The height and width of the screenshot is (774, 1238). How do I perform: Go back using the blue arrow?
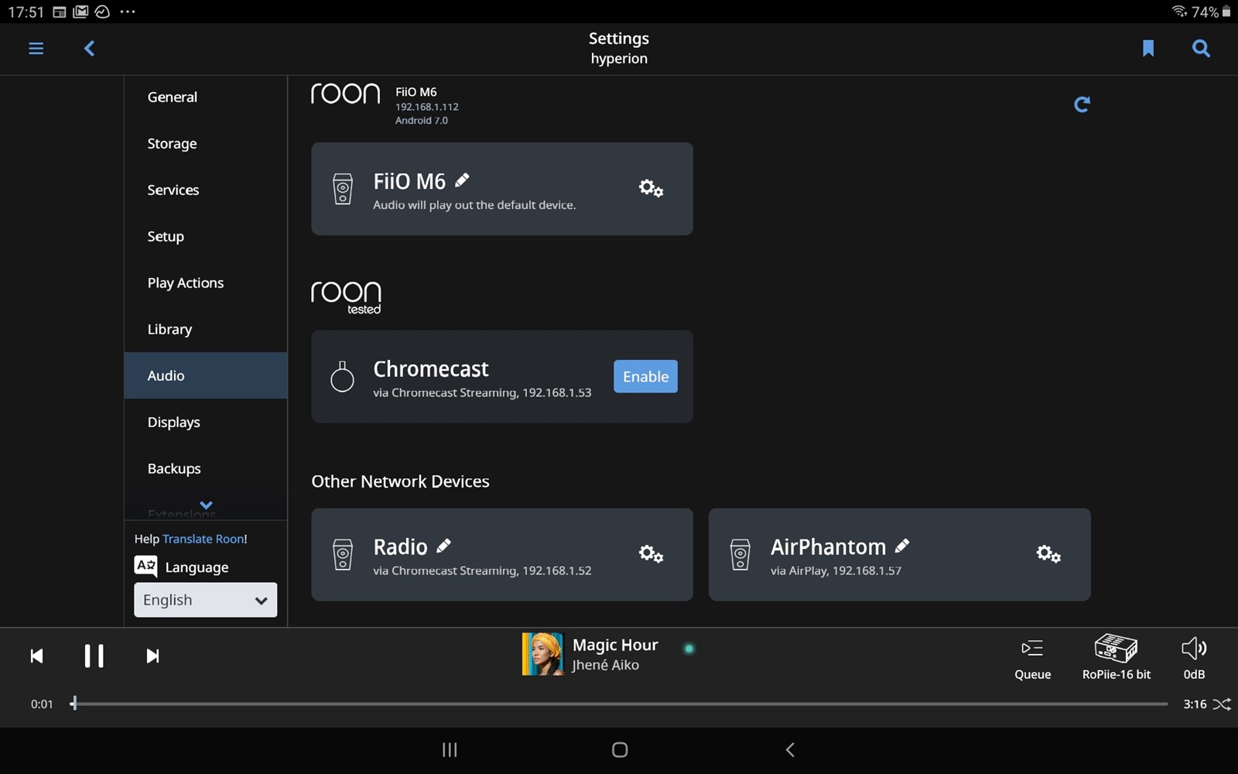(90, 49)
